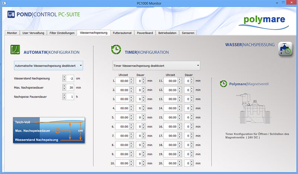
Task: Open the Timer Wassernachspeisung dropdown
Action: point(156,65)
